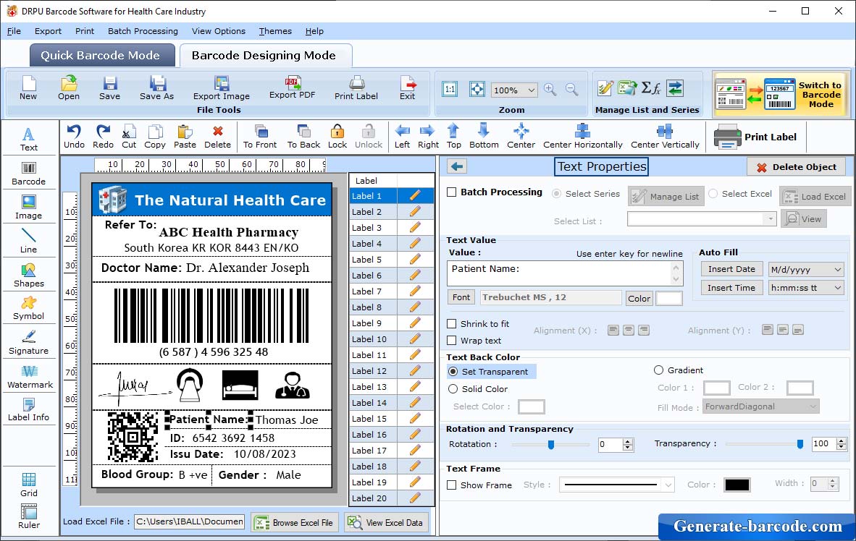Insert a Watermark on the label
This screenshot has width=856, height=541.
tap(29, 376)
